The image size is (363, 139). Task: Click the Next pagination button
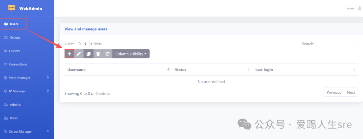point(351,92)
